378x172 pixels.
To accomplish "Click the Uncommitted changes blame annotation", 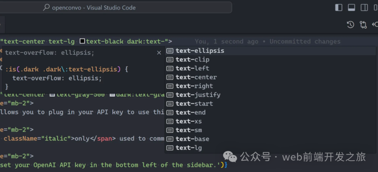I will [304, 42].
